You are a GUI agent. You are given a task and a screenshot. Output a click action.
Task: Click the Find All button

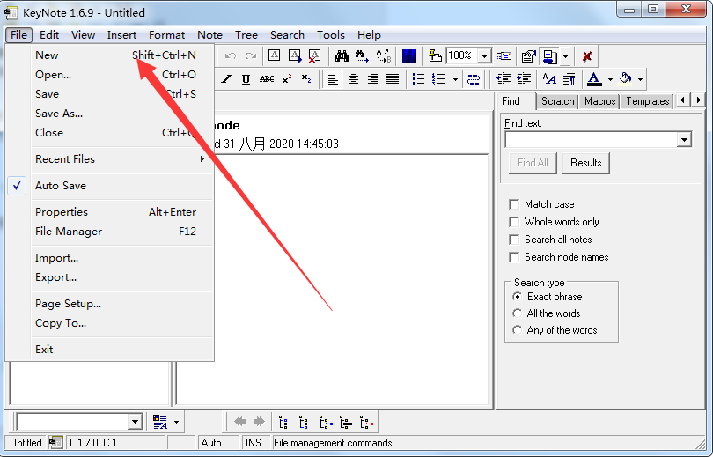click(533, 163)
